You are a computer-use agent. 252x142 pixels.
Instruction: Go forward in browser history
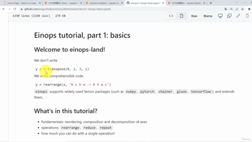(9, 9)
